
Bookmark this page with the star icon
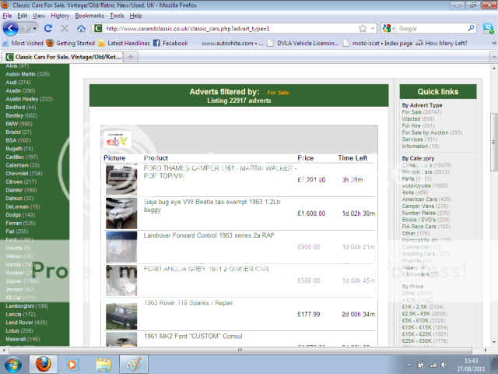click(x=363, y=28)
